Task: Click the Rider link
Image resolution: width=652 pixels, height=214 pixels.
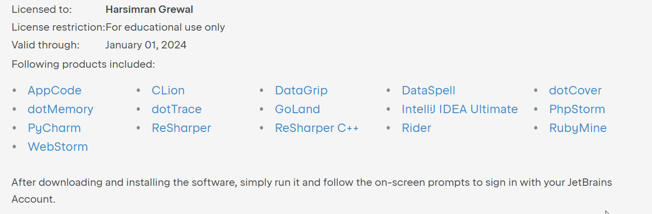Action: pyautogui.click(x=416, y=128)
